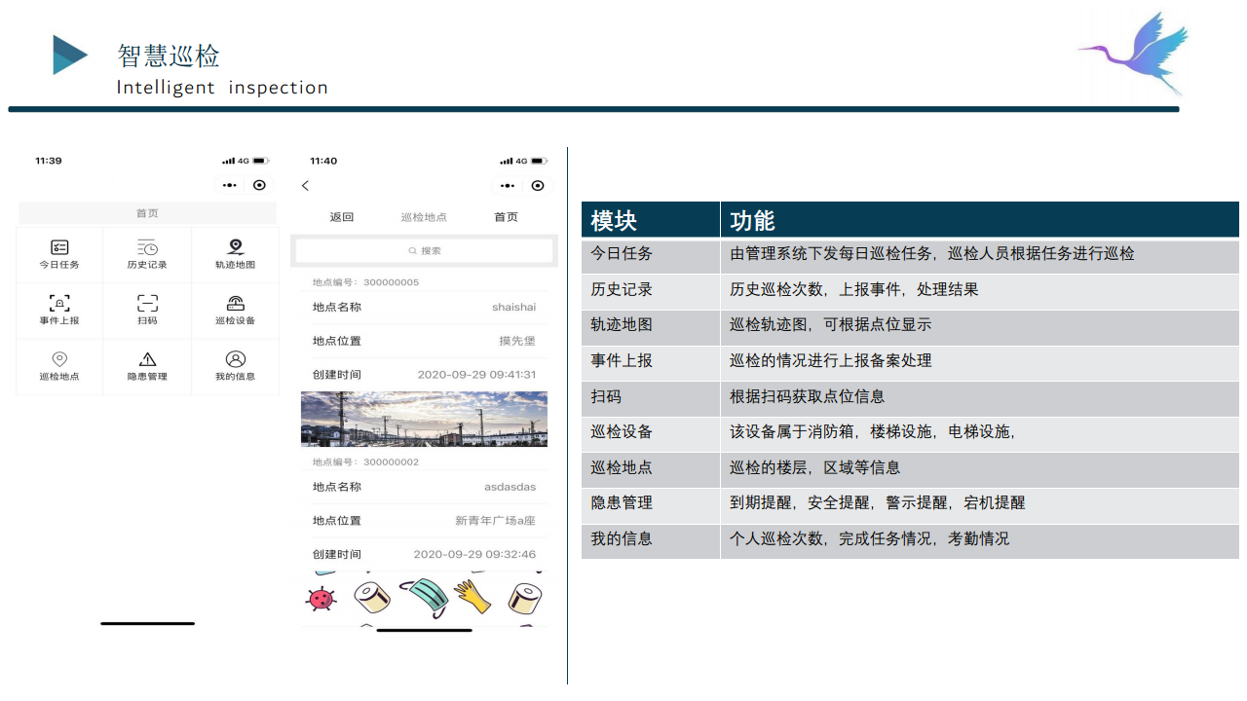Select the 首页 tab in second phone

507,217
